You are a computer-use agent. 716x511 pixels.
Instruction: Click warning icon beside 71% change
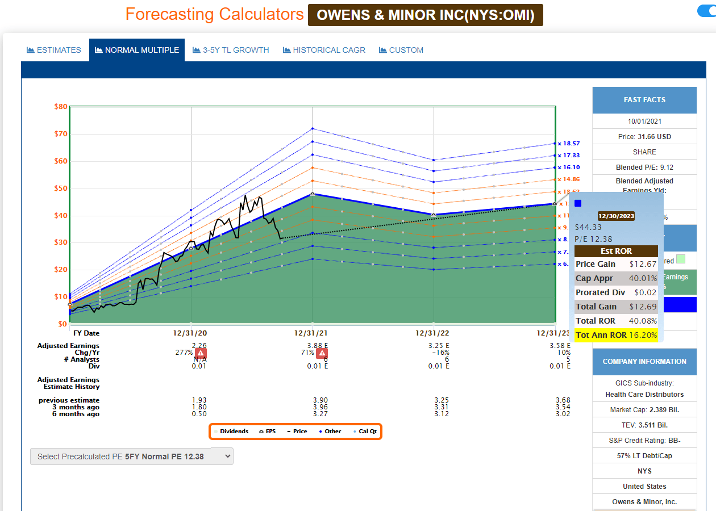click(322, 353)
